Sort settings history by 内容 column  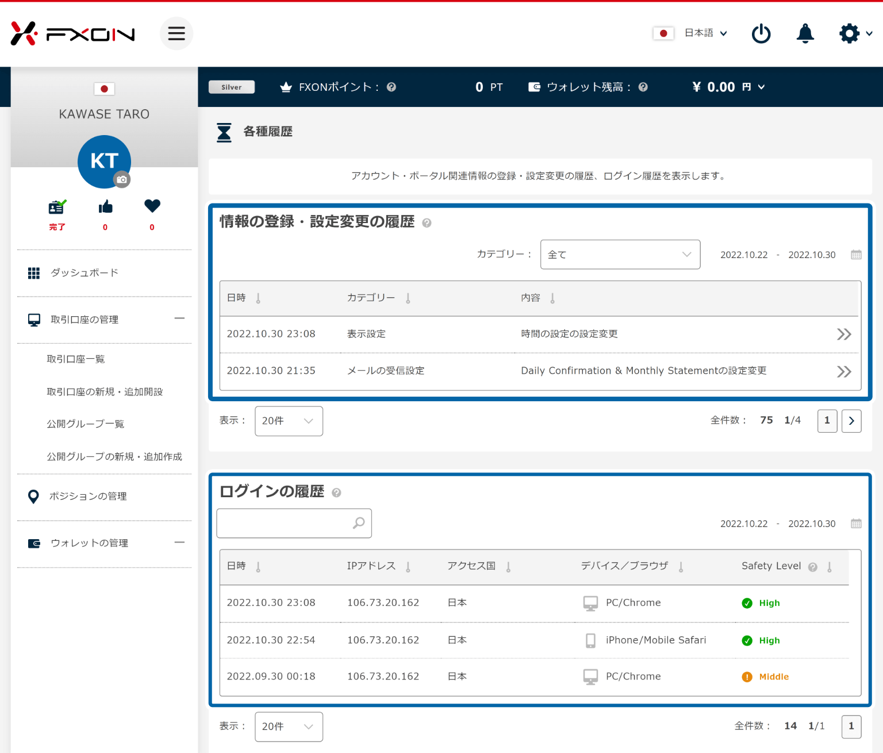[552, 298]
